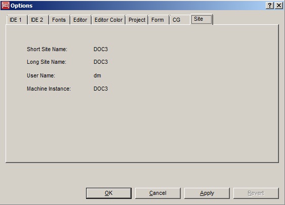This screenshot has height=205, width=285.
Task: Click the Long Site Name label
Action: click(x=47, y=62)
